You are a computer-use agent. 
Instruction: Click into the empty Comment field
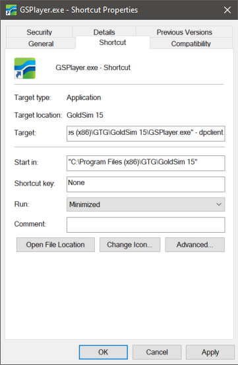(146, 225)
